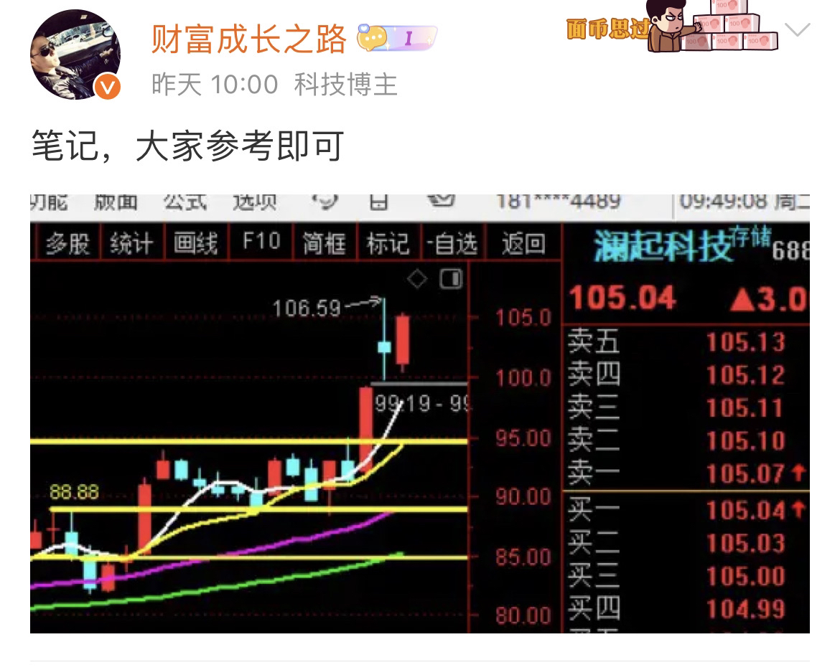Screen dimensions: 840x670
Task: Select the 多股 tab in chart
Action: pos(67,243)
